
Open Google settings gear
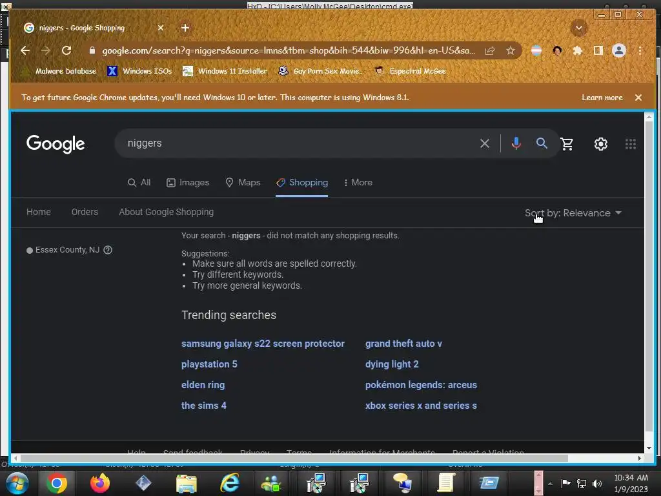[x=601, y=144]
